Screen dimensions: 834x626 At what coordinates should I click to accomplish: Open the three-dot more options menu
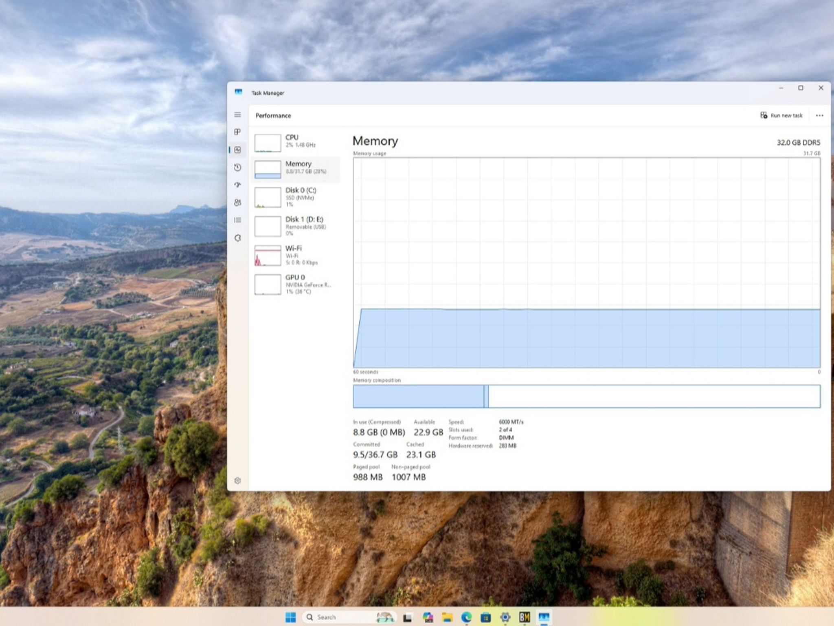(819, 116)
